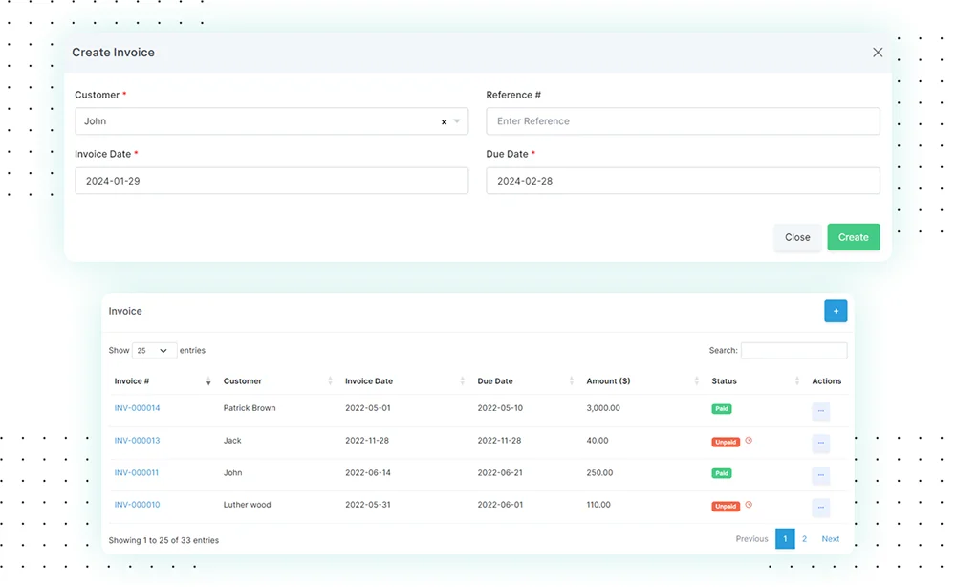Open invoice INV-000011
Viewport: 956px width, 587px height.
click(x=135, y=473)
